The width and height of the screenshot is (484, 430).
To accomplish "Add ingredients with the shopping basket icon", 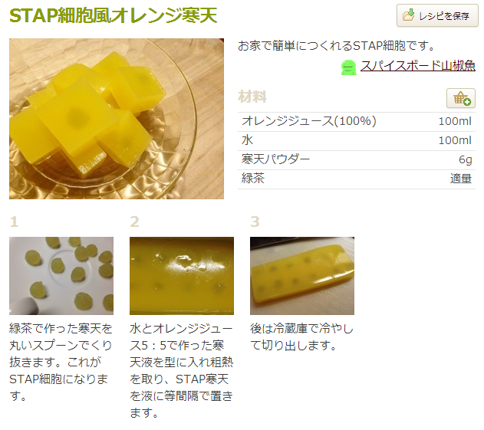I will 460,98.
